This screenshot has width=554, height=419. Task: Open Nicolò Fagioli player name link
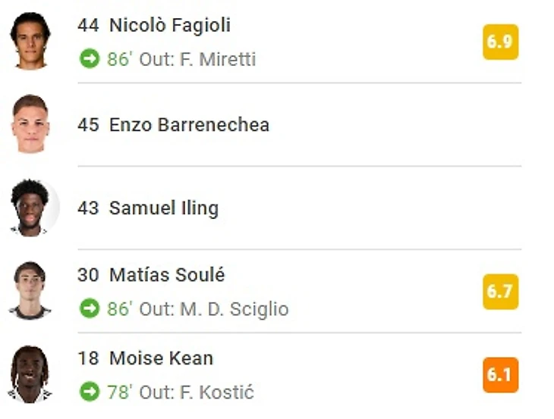(169, 25)
